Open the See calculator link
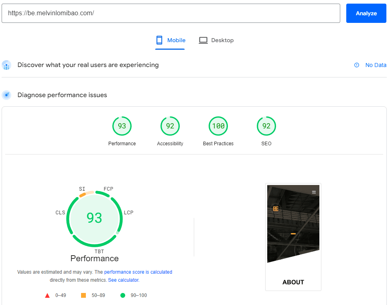Image resolution: width=390 pixels, height=305 pixels. click(123, 280)
